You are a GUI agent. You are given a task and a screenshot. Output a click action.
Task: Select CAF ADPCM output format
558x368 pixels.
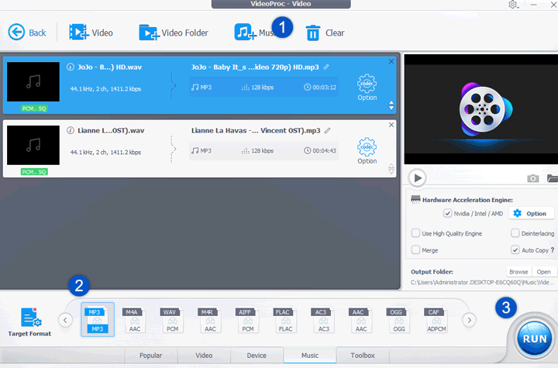tap(436, 320)
